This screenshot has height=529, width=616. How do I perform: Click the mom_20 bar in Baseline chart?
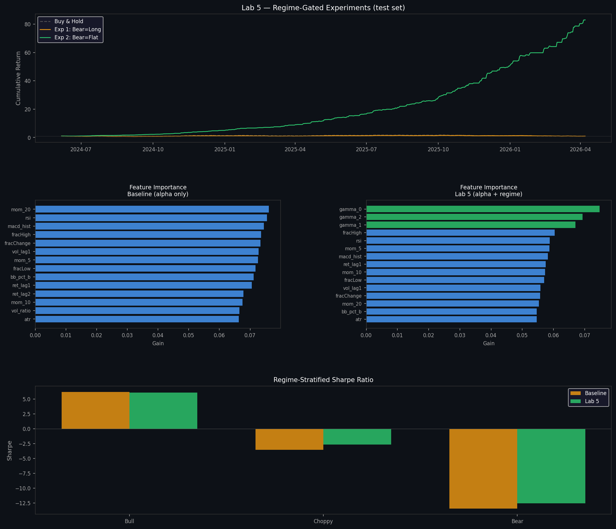click(152, 209)
